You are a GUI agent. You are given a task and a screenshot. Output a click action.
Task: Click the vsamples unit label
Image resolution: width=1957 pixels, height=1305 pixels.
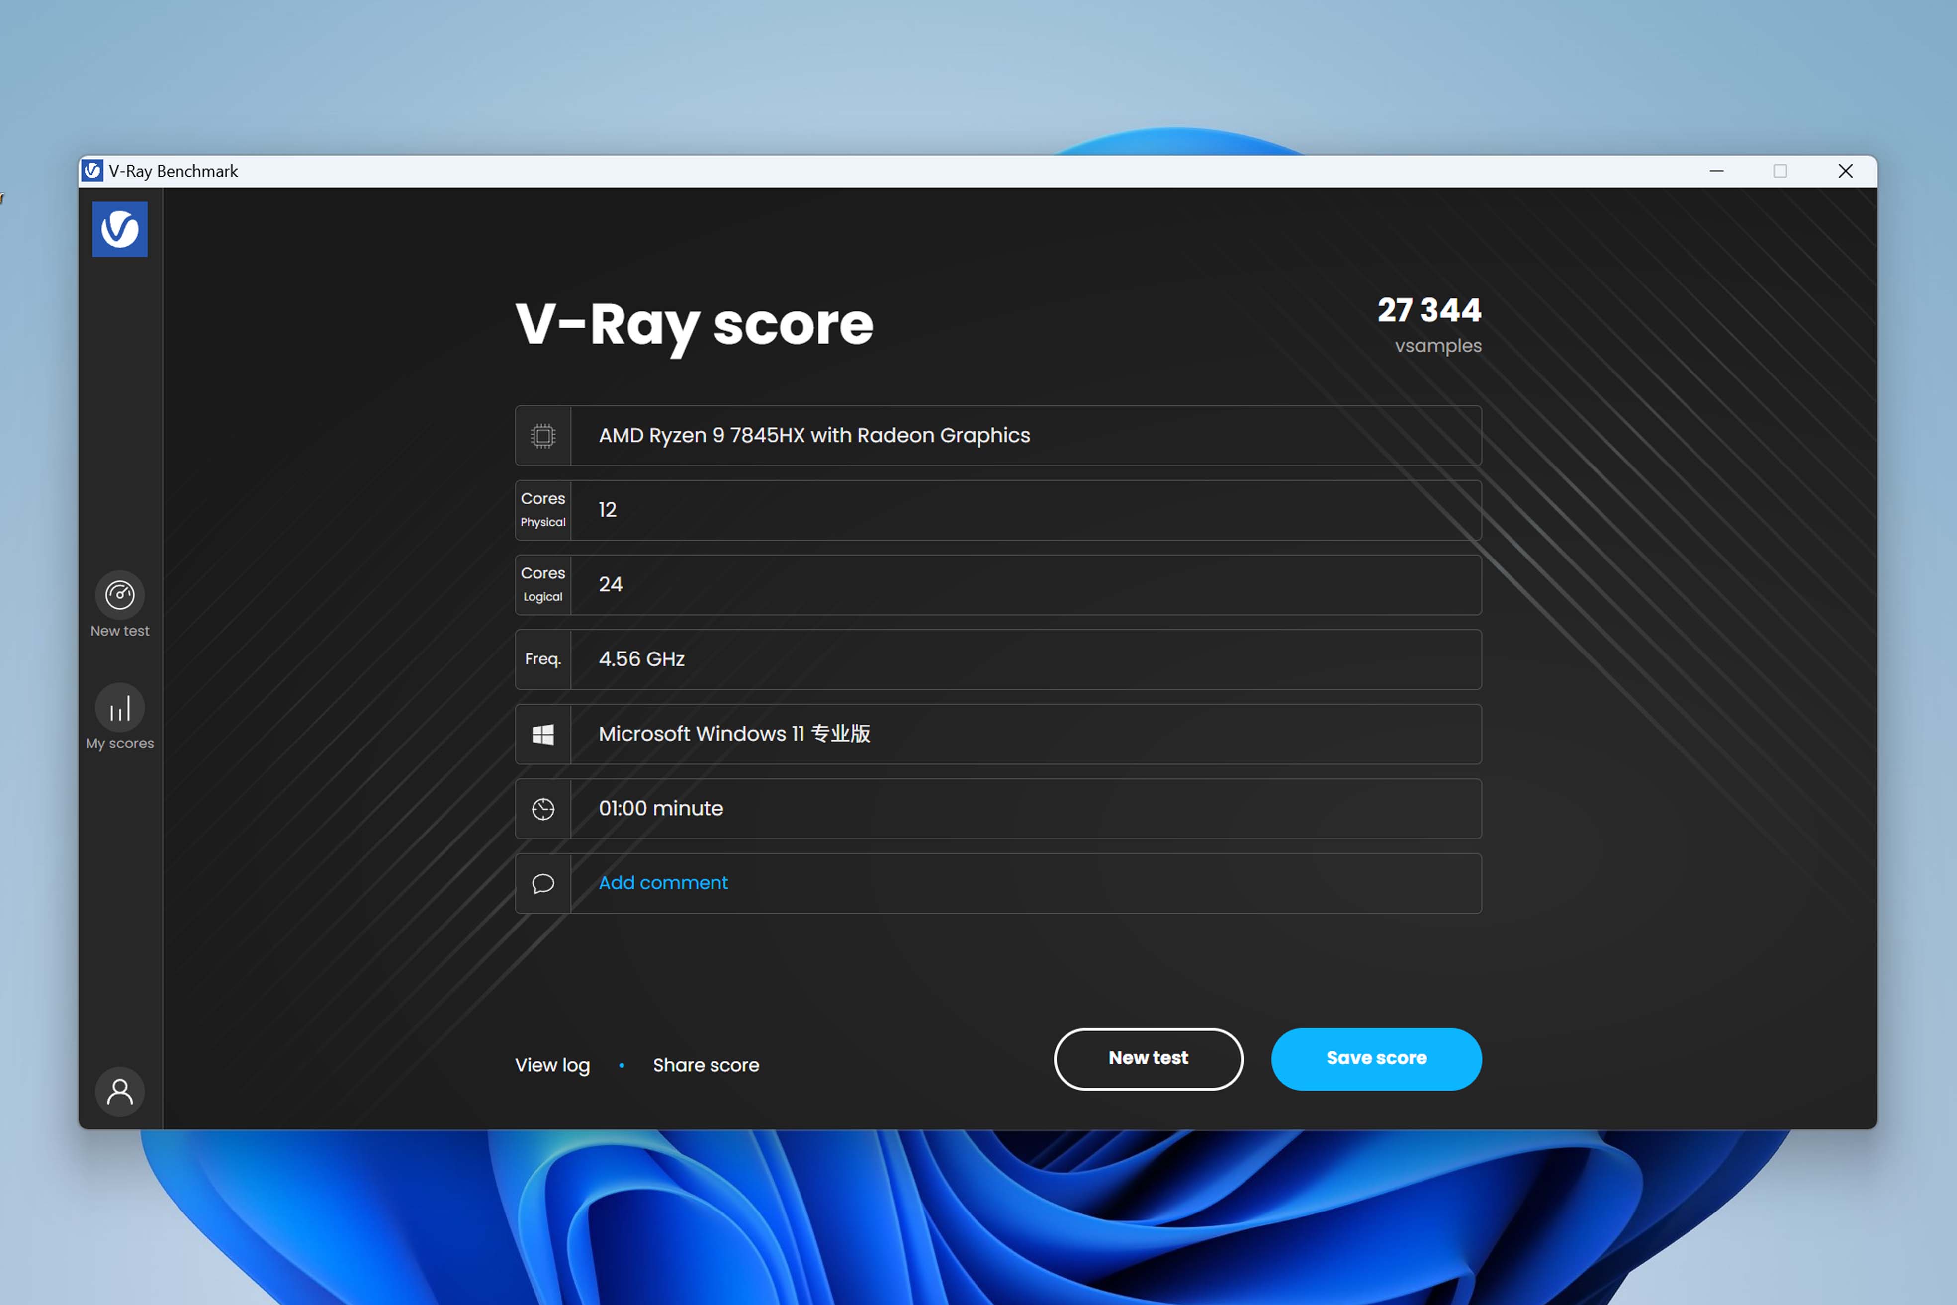(x=1438, y=346)
